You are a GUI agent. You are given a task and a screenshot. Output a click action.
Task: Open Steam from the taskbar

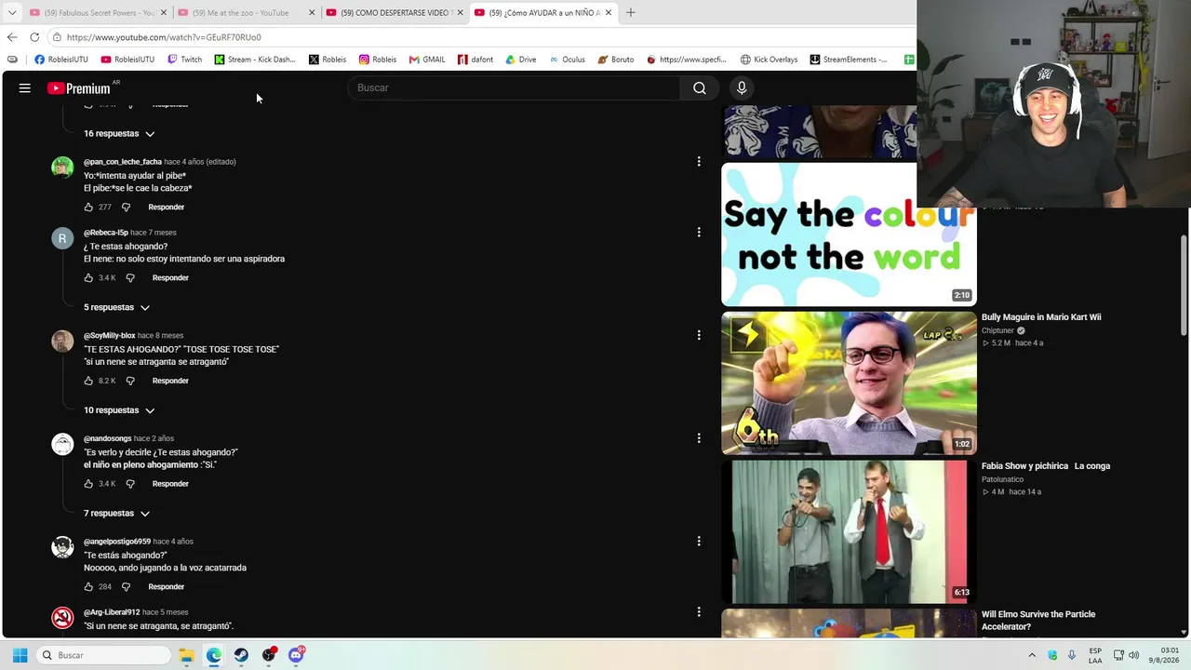pyautogui.click(x=241, y=655)
